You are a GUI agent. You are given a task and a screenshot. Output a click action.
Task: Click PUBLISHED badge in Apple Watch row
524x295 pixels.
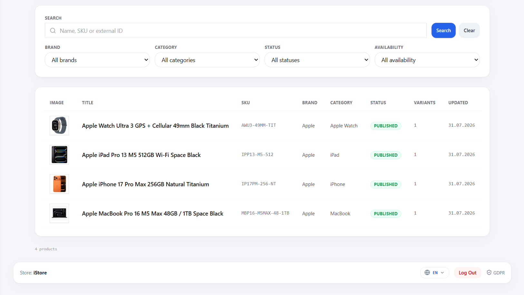(x=386, y=126)
